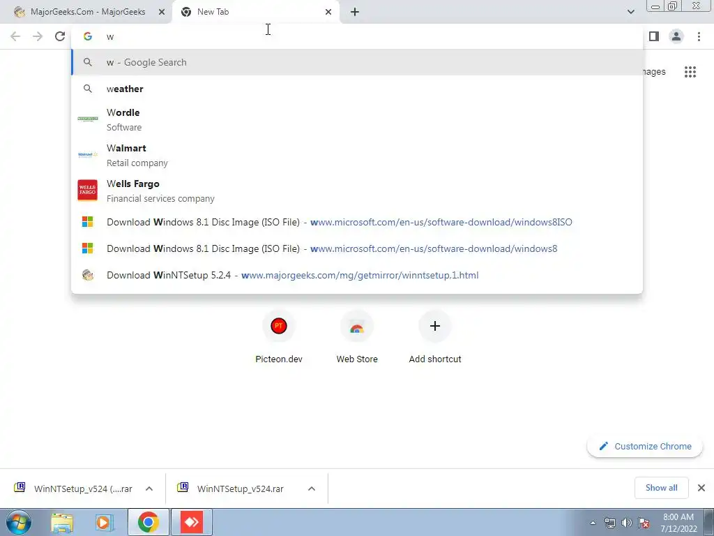Click the network tray icon
Screen dimensions: 714x536
[x=609, y=523]
